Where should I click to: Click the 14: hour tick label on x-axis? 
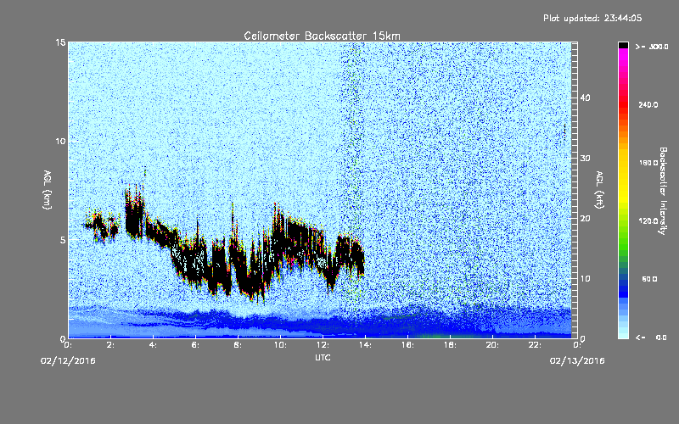(x=365, y=345)
